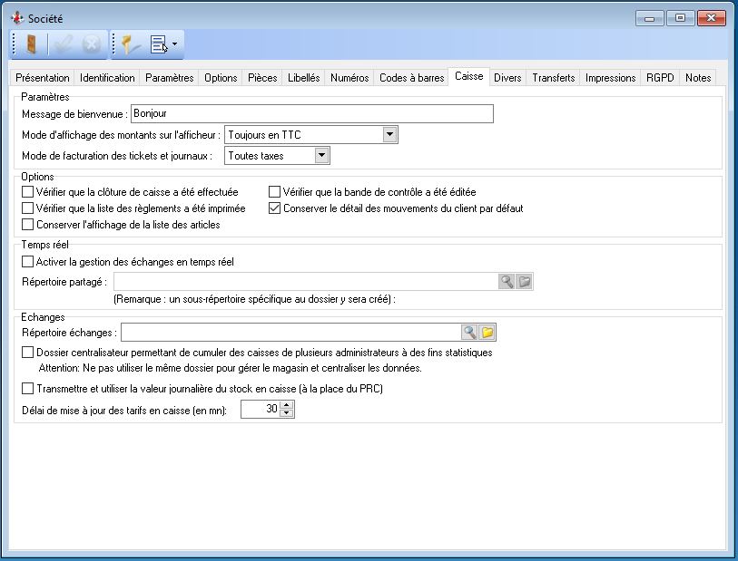
Task: Open the RGPD tab
Action: click(659, 78)
